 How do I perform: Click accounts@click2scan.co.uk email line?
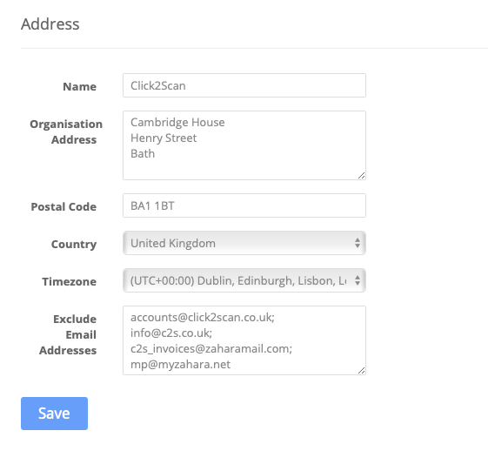(x=203, y=318)
